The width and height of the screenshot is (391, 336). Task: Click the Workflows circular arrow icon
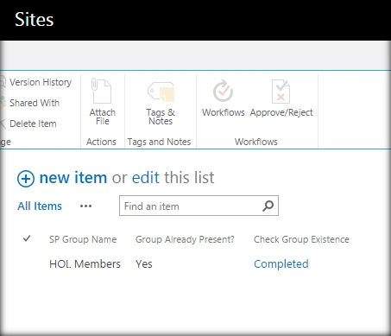pyautogui.click(x=223, y=91)
